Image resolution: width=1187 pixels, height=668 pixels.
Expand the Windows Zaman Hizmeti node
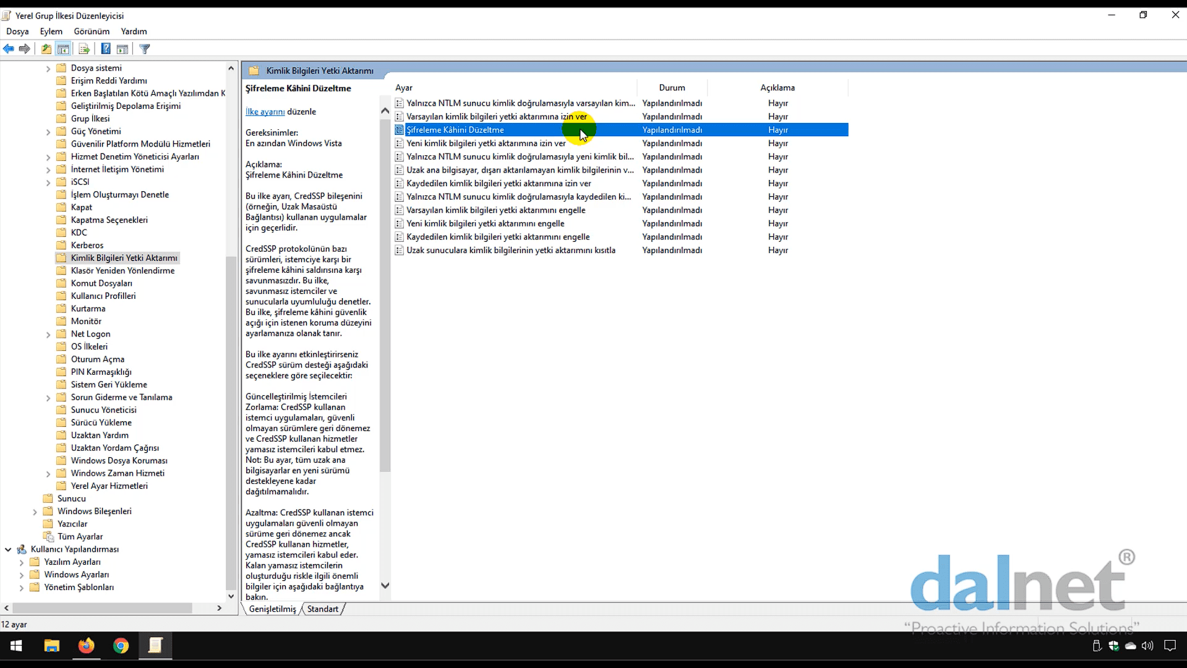coord(48,474)
